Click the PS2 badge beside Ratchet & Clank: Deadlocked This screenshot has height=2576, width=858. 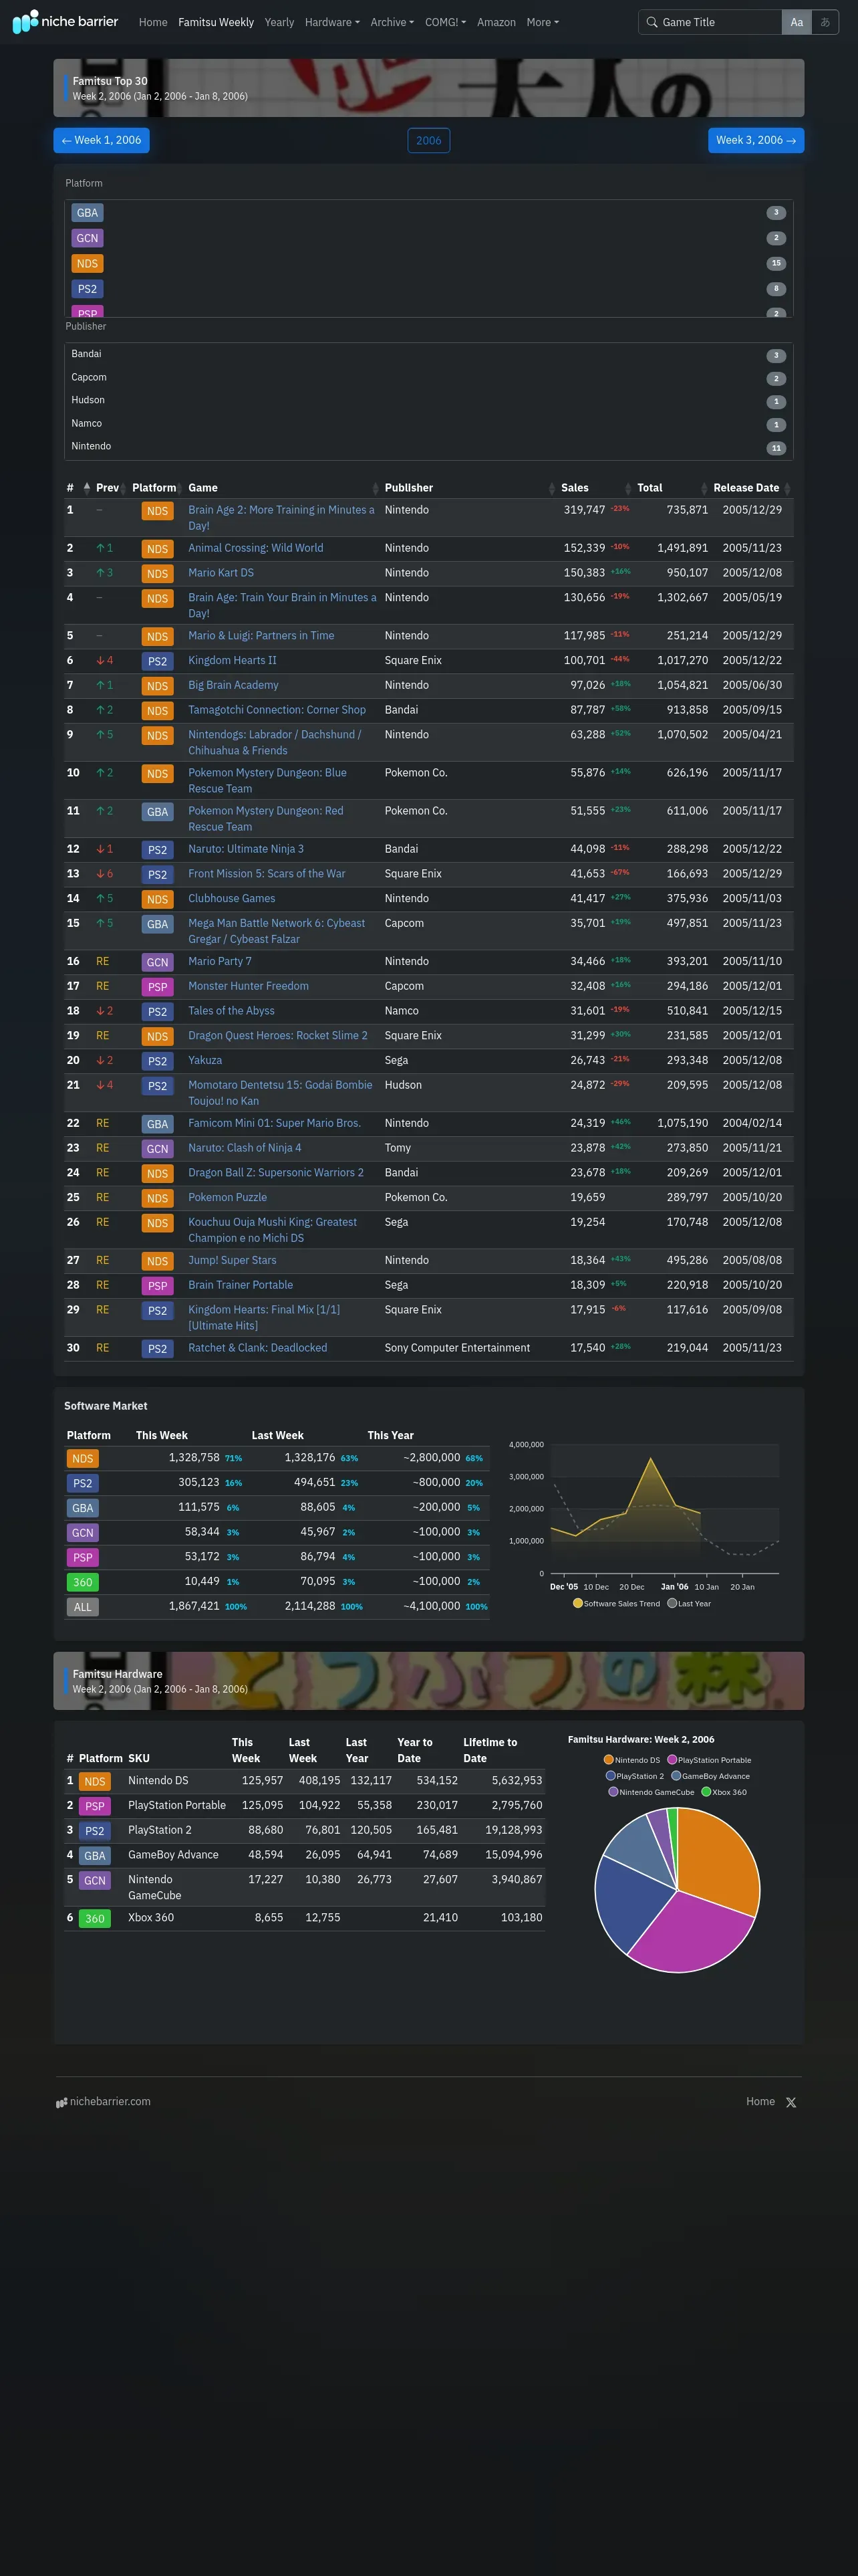tap(158, 1349)
